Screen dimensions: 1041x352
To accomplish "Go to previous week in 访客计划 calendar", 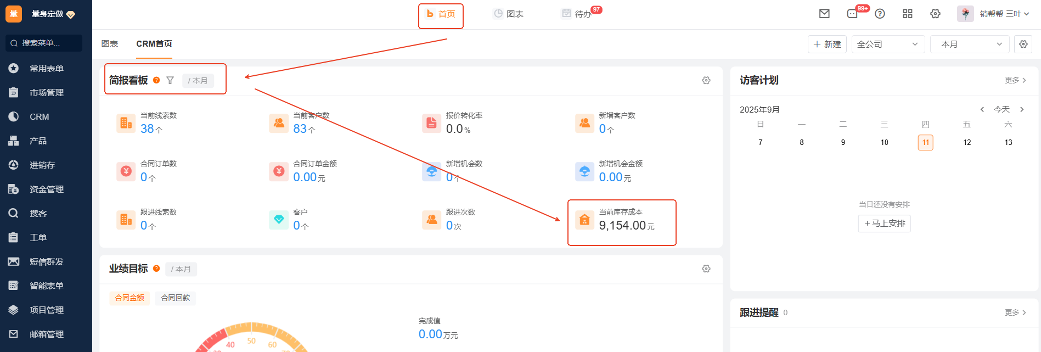I will point(982,109).
